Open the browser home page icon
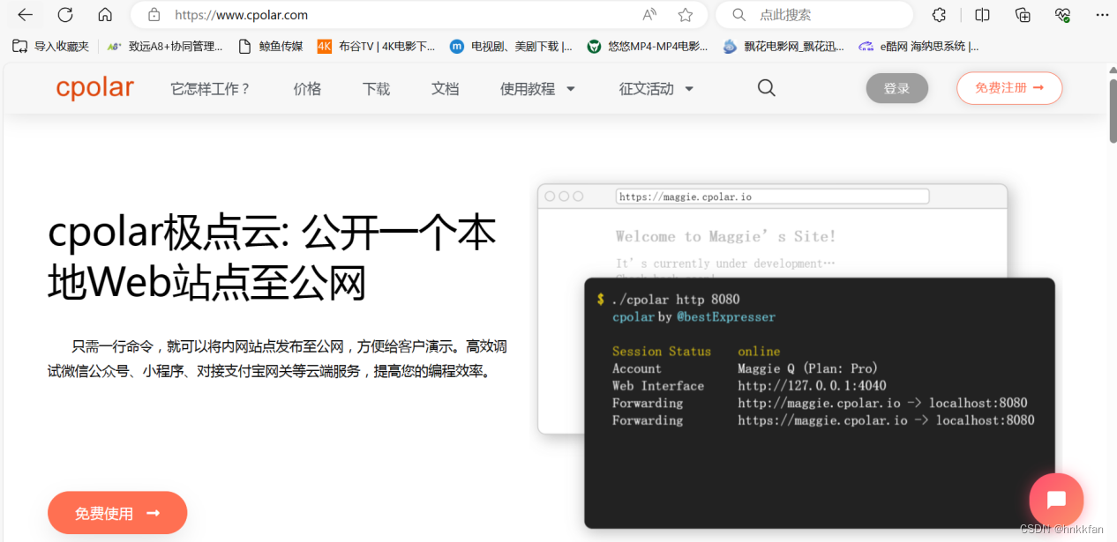 click(x=105, y=15)
